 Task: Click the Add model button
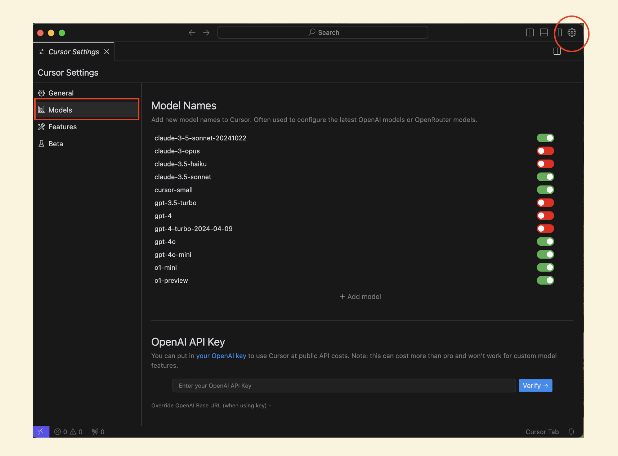click(x=360, y=296)
